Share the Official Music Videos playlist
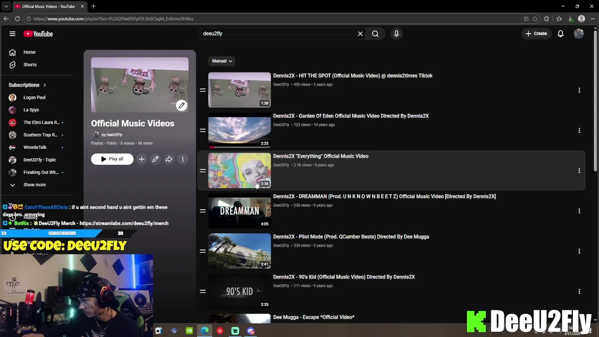 169,159
